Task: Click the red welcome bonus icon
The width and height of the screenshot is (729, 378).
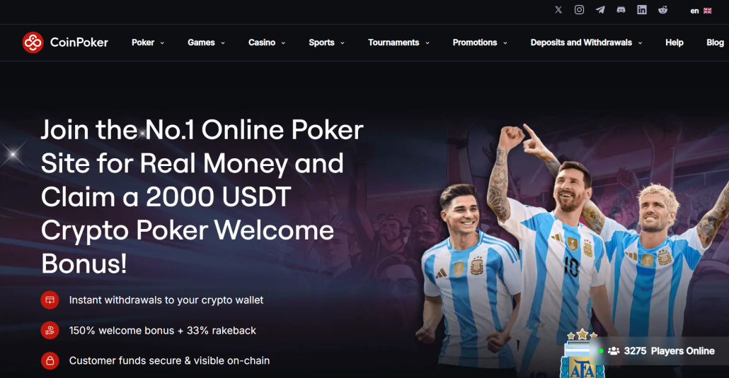Action: point(50,330)
